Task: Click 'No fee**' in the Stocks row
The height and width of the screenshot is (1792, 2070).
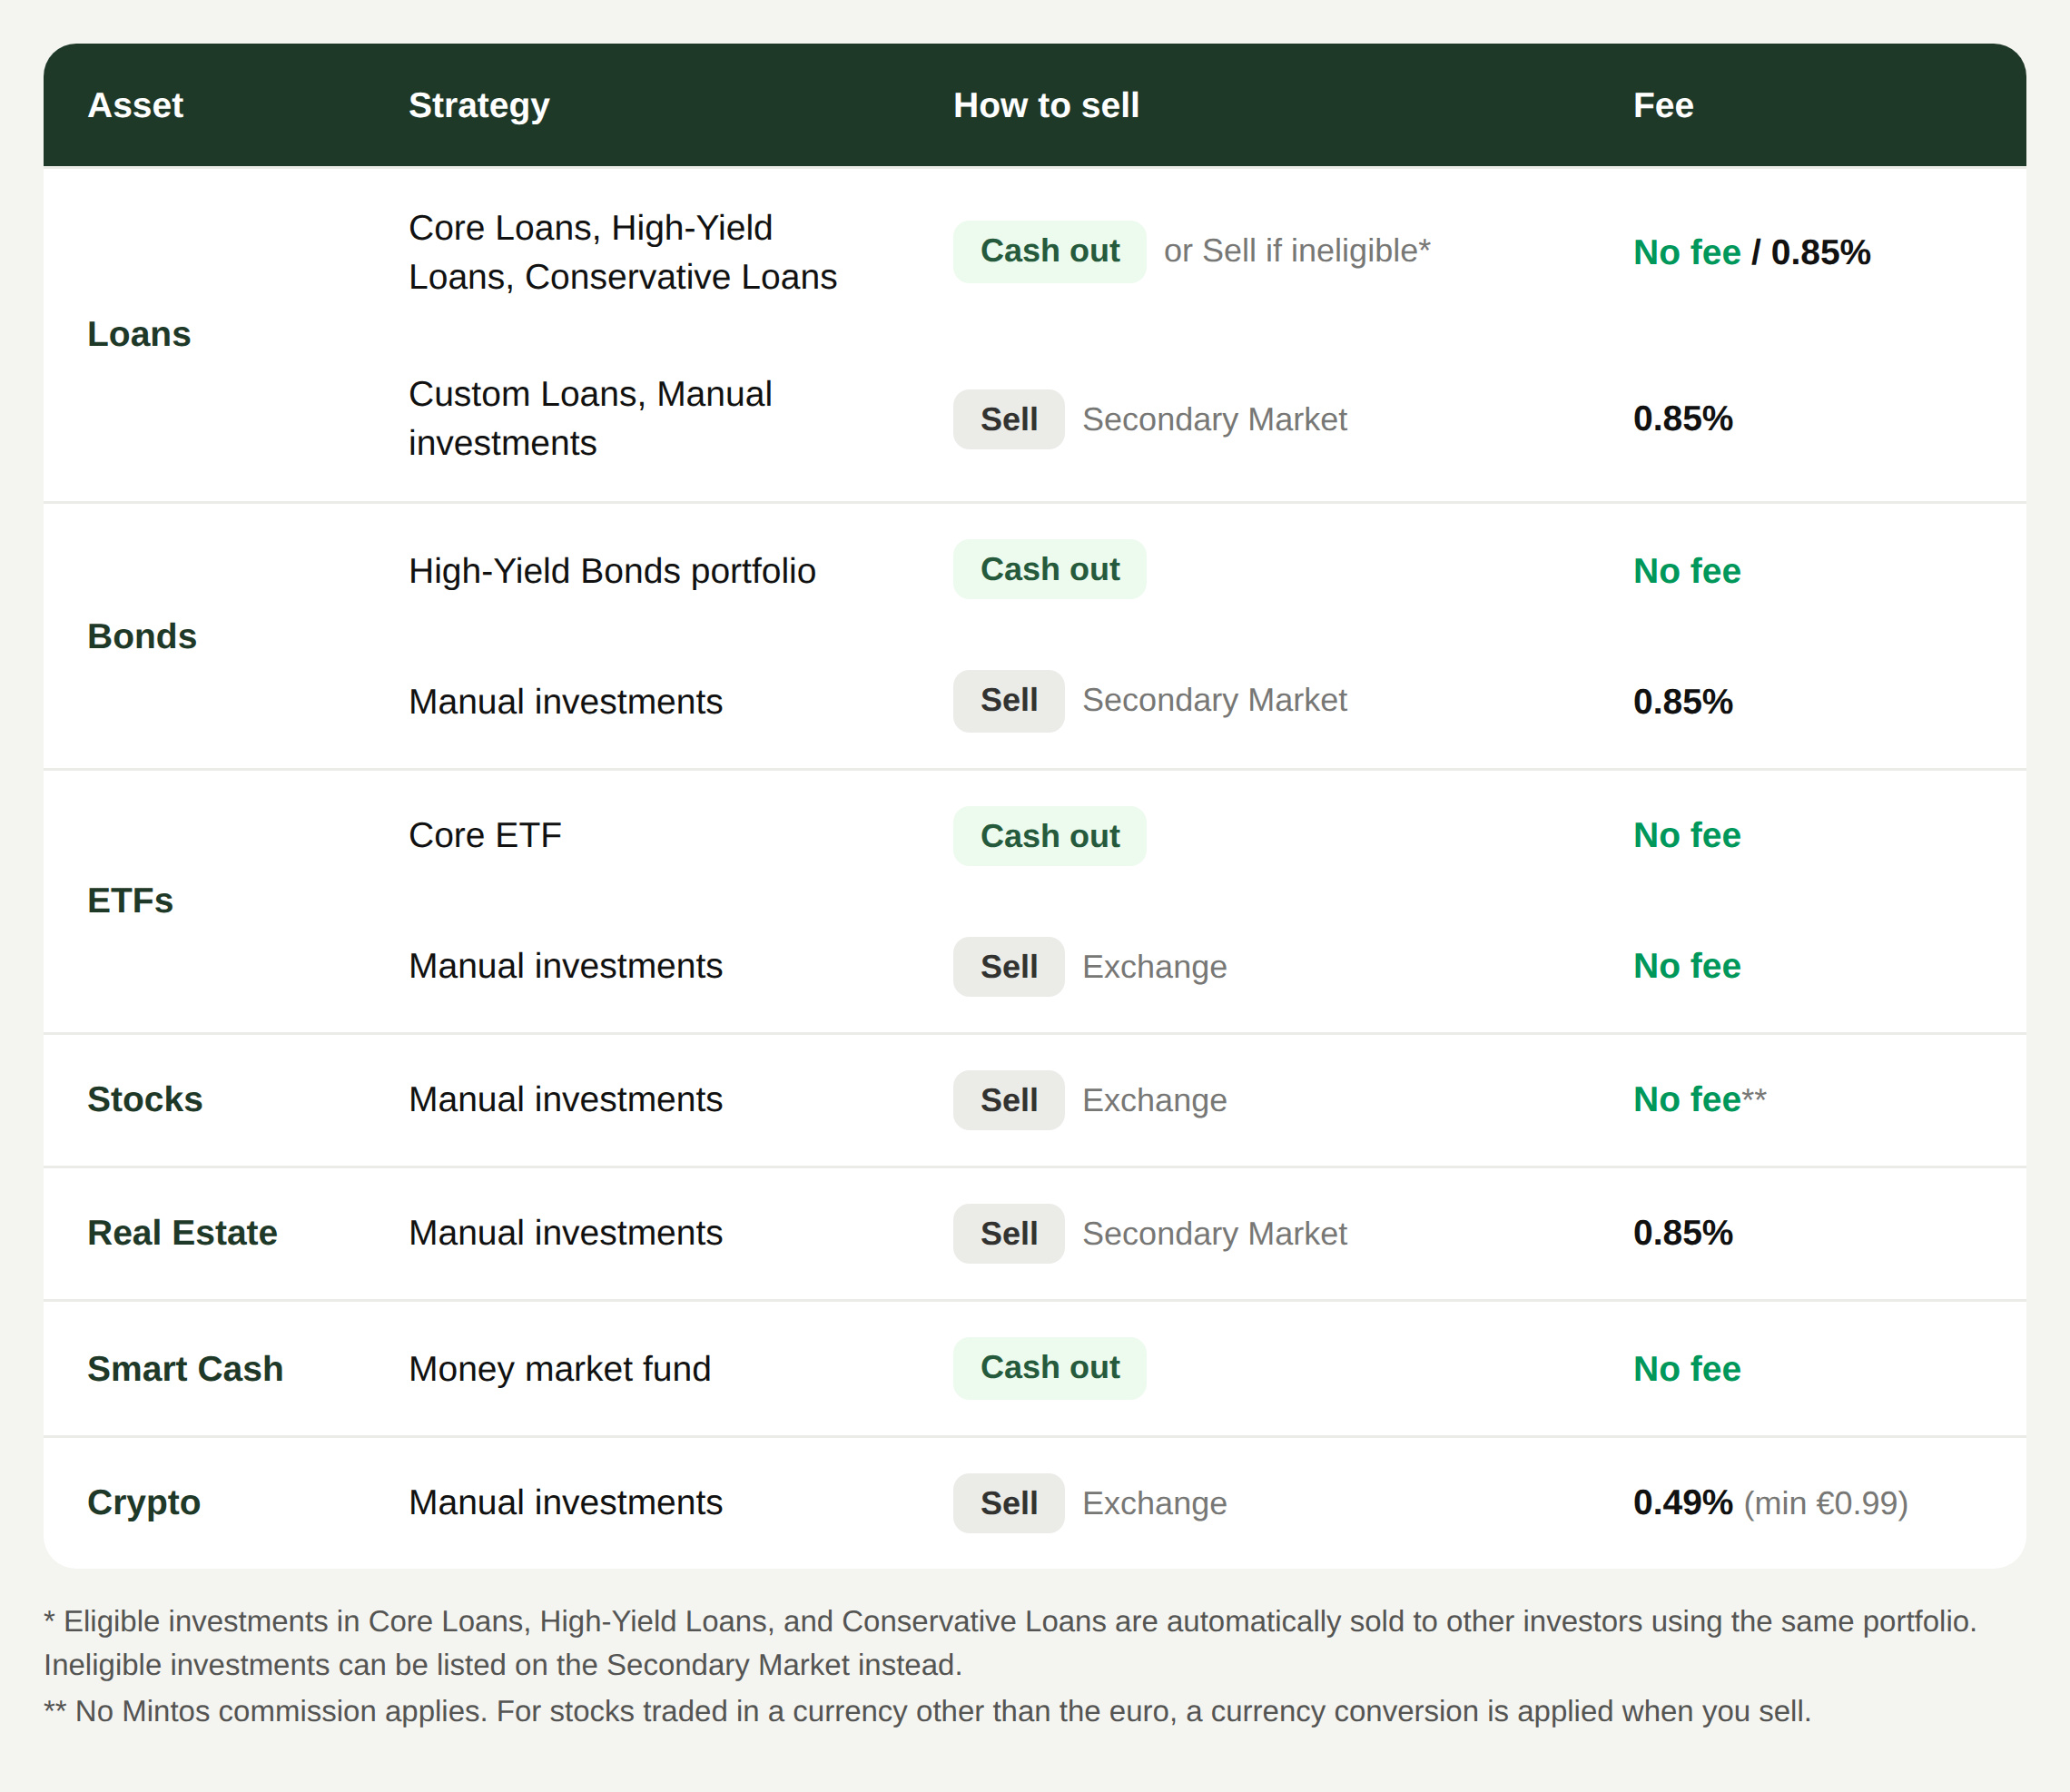Action: tap(1699, 1099)
